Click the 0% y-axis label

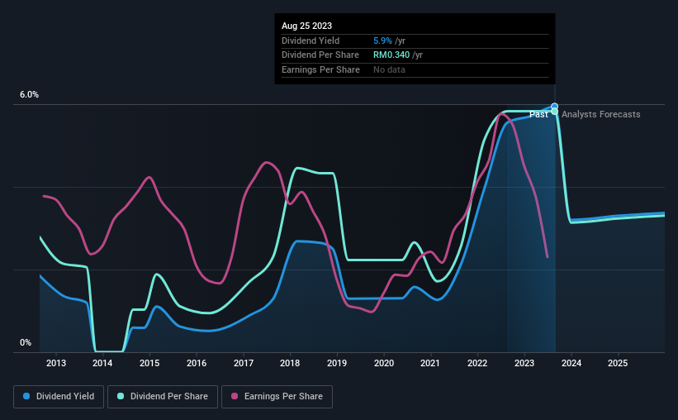(x=26, y=342)
